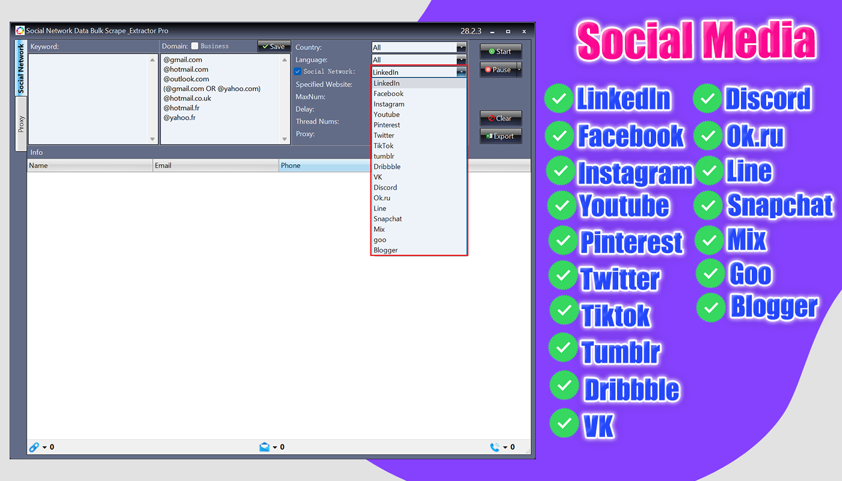Sort by the Name column header

click(x=90, y=165)
